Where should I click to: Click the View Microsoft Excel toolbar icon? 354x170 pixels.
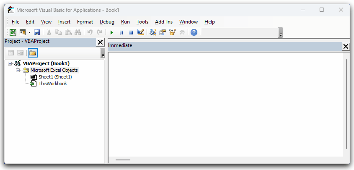click(x=13, y=33)
